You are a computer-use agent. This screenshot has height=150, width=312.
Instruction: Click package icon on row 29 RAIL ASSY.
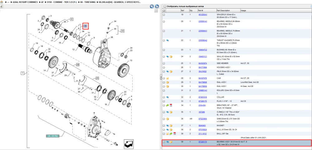click(167, 82)
